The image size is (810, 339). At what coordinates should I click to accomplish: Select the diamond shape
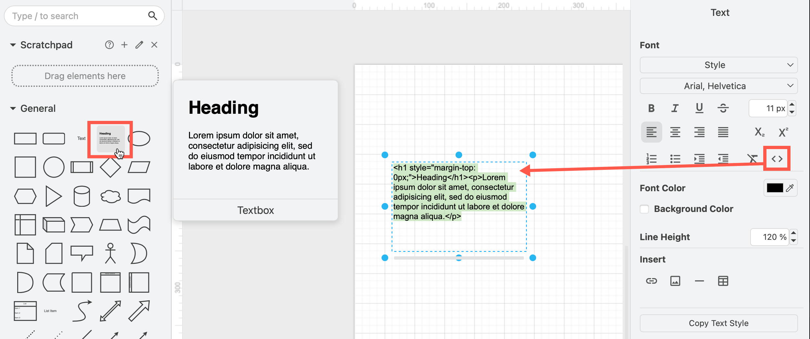(110, 167)
